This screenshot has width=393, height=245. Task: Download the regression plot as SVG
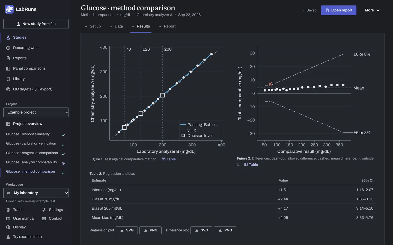pyautogui.click(x=127, y=230)
